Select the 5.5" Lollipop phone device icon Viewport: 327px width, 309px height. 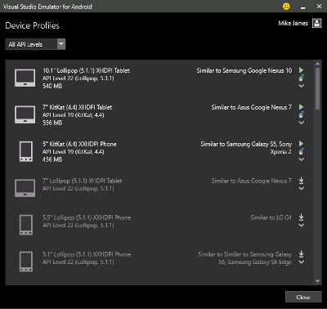pyautogui.click(x=26, y=225)
